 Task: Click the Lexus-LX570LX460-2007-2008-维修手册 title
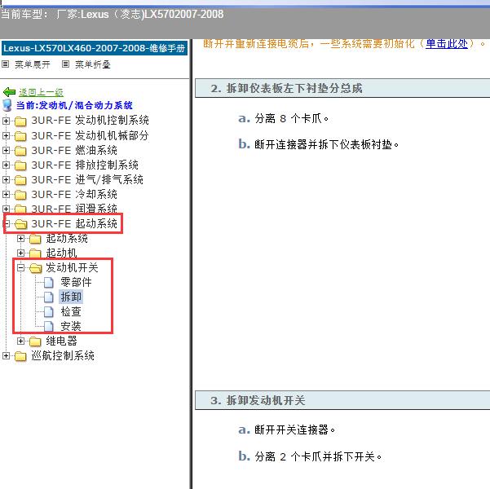click(95, 48)
